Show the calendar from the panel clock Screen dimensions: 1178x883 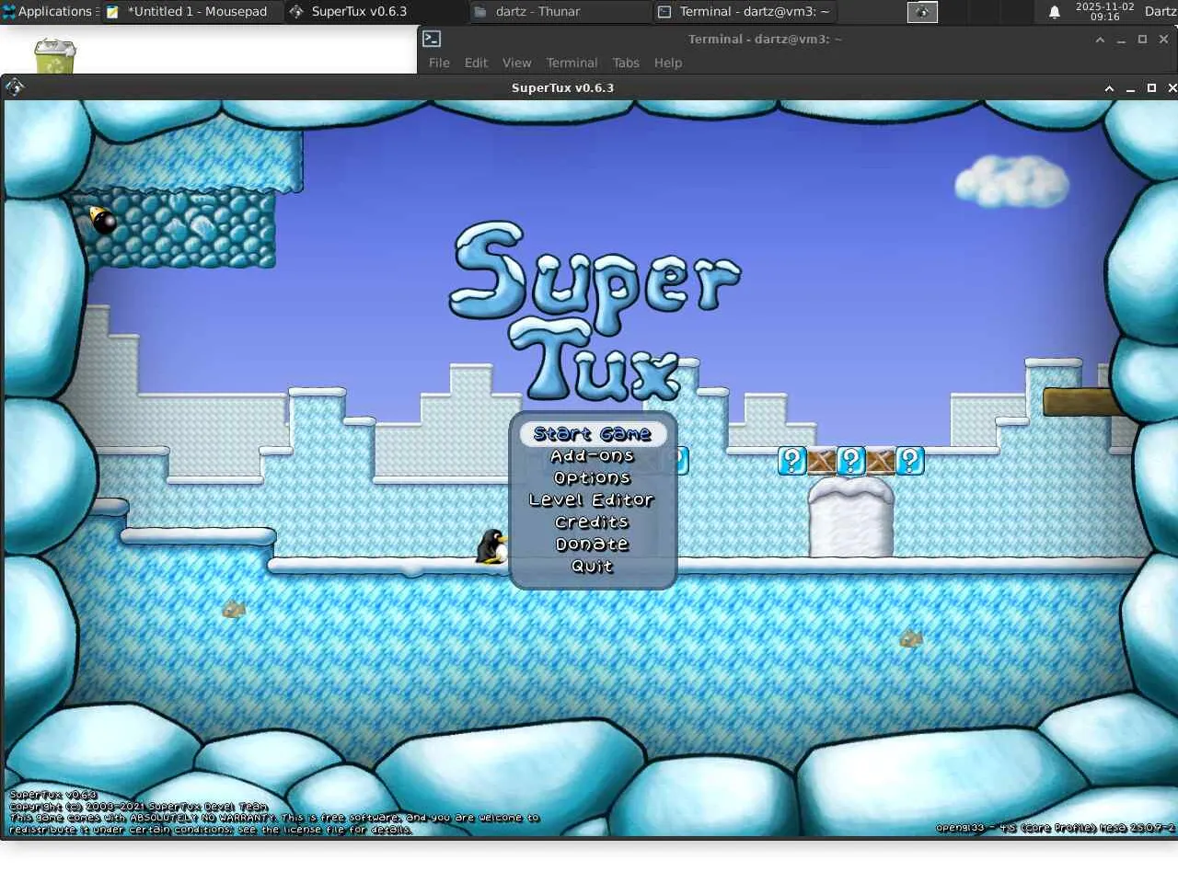pyautogui.click(x=1104, y=11)
